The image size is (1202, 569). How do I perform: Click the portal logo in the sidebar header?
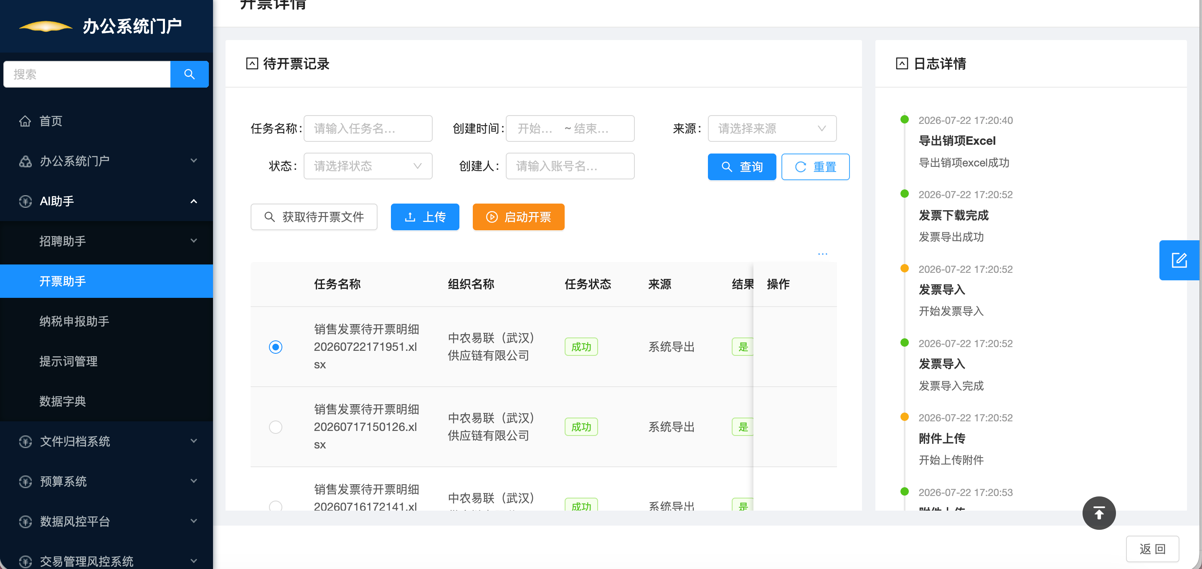pos(46,26)
